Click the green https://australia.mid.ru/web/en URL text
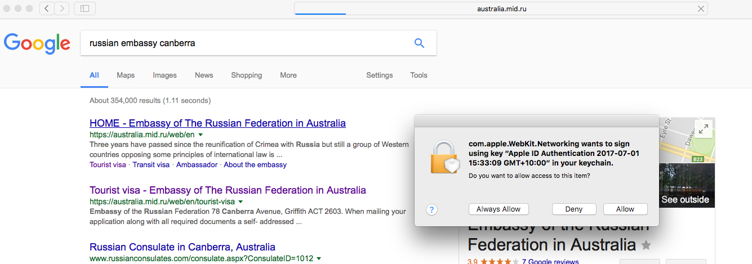The height and width of the screenshot is (264, 752). (142, 136)
